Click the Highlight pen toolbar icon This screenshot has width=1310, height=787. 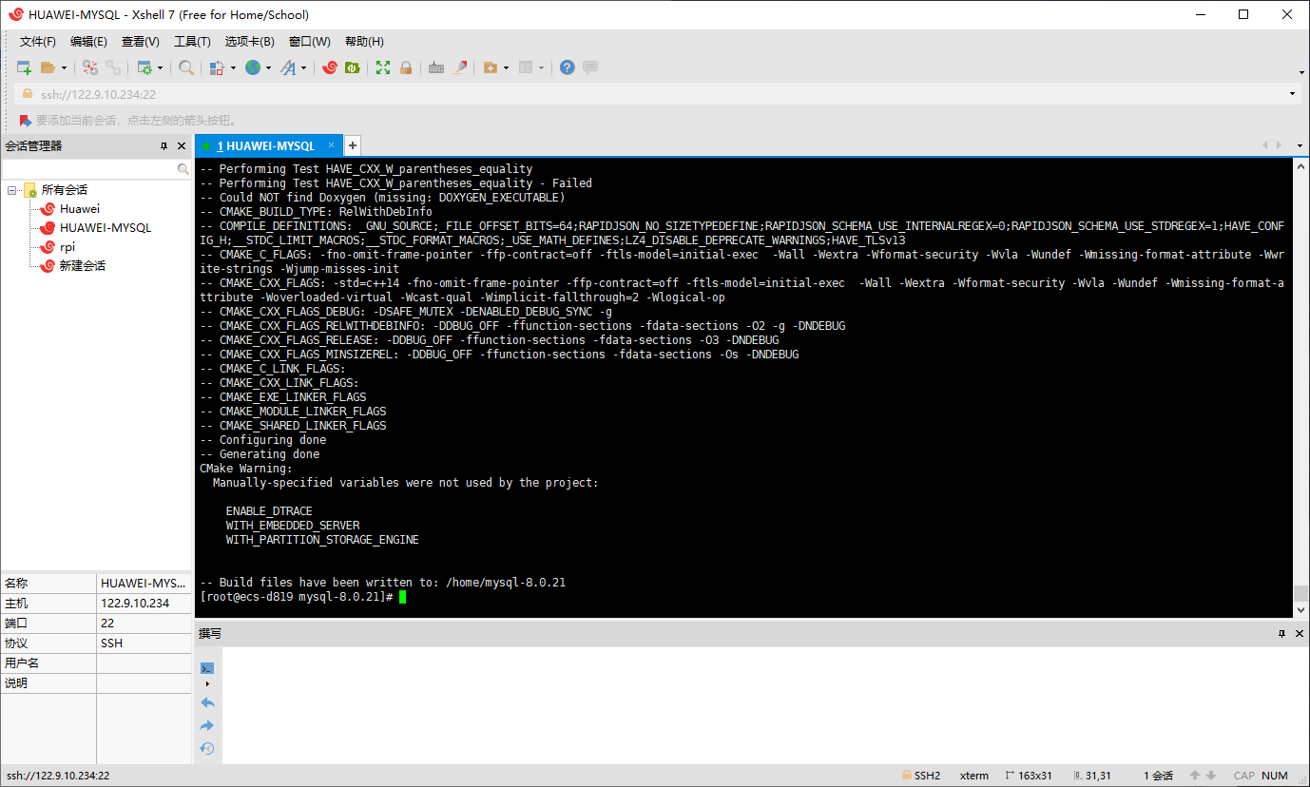[460, 67]
